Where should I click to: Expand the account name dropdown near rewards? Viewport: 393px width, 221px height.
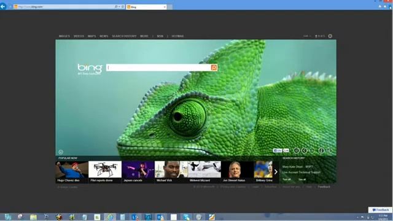point(307,36)
